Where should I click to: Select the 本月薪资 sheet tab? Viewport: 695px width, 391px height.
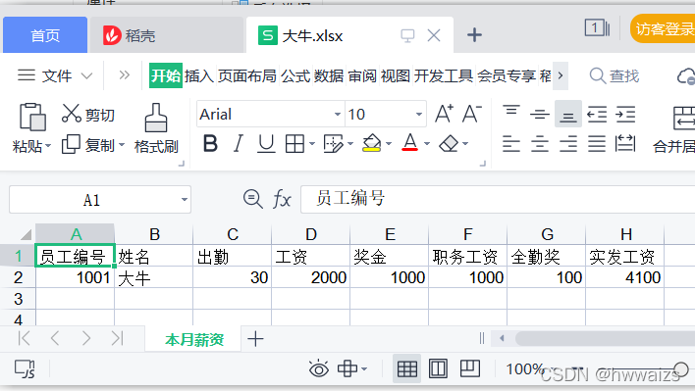point(194,340)
